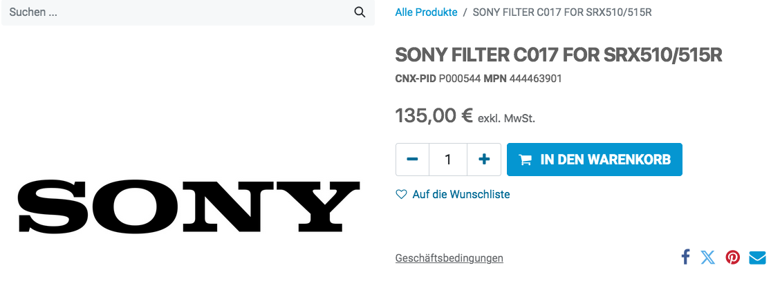
Task: Select the Auf die Wunschliste link
Action: (461, 195)
